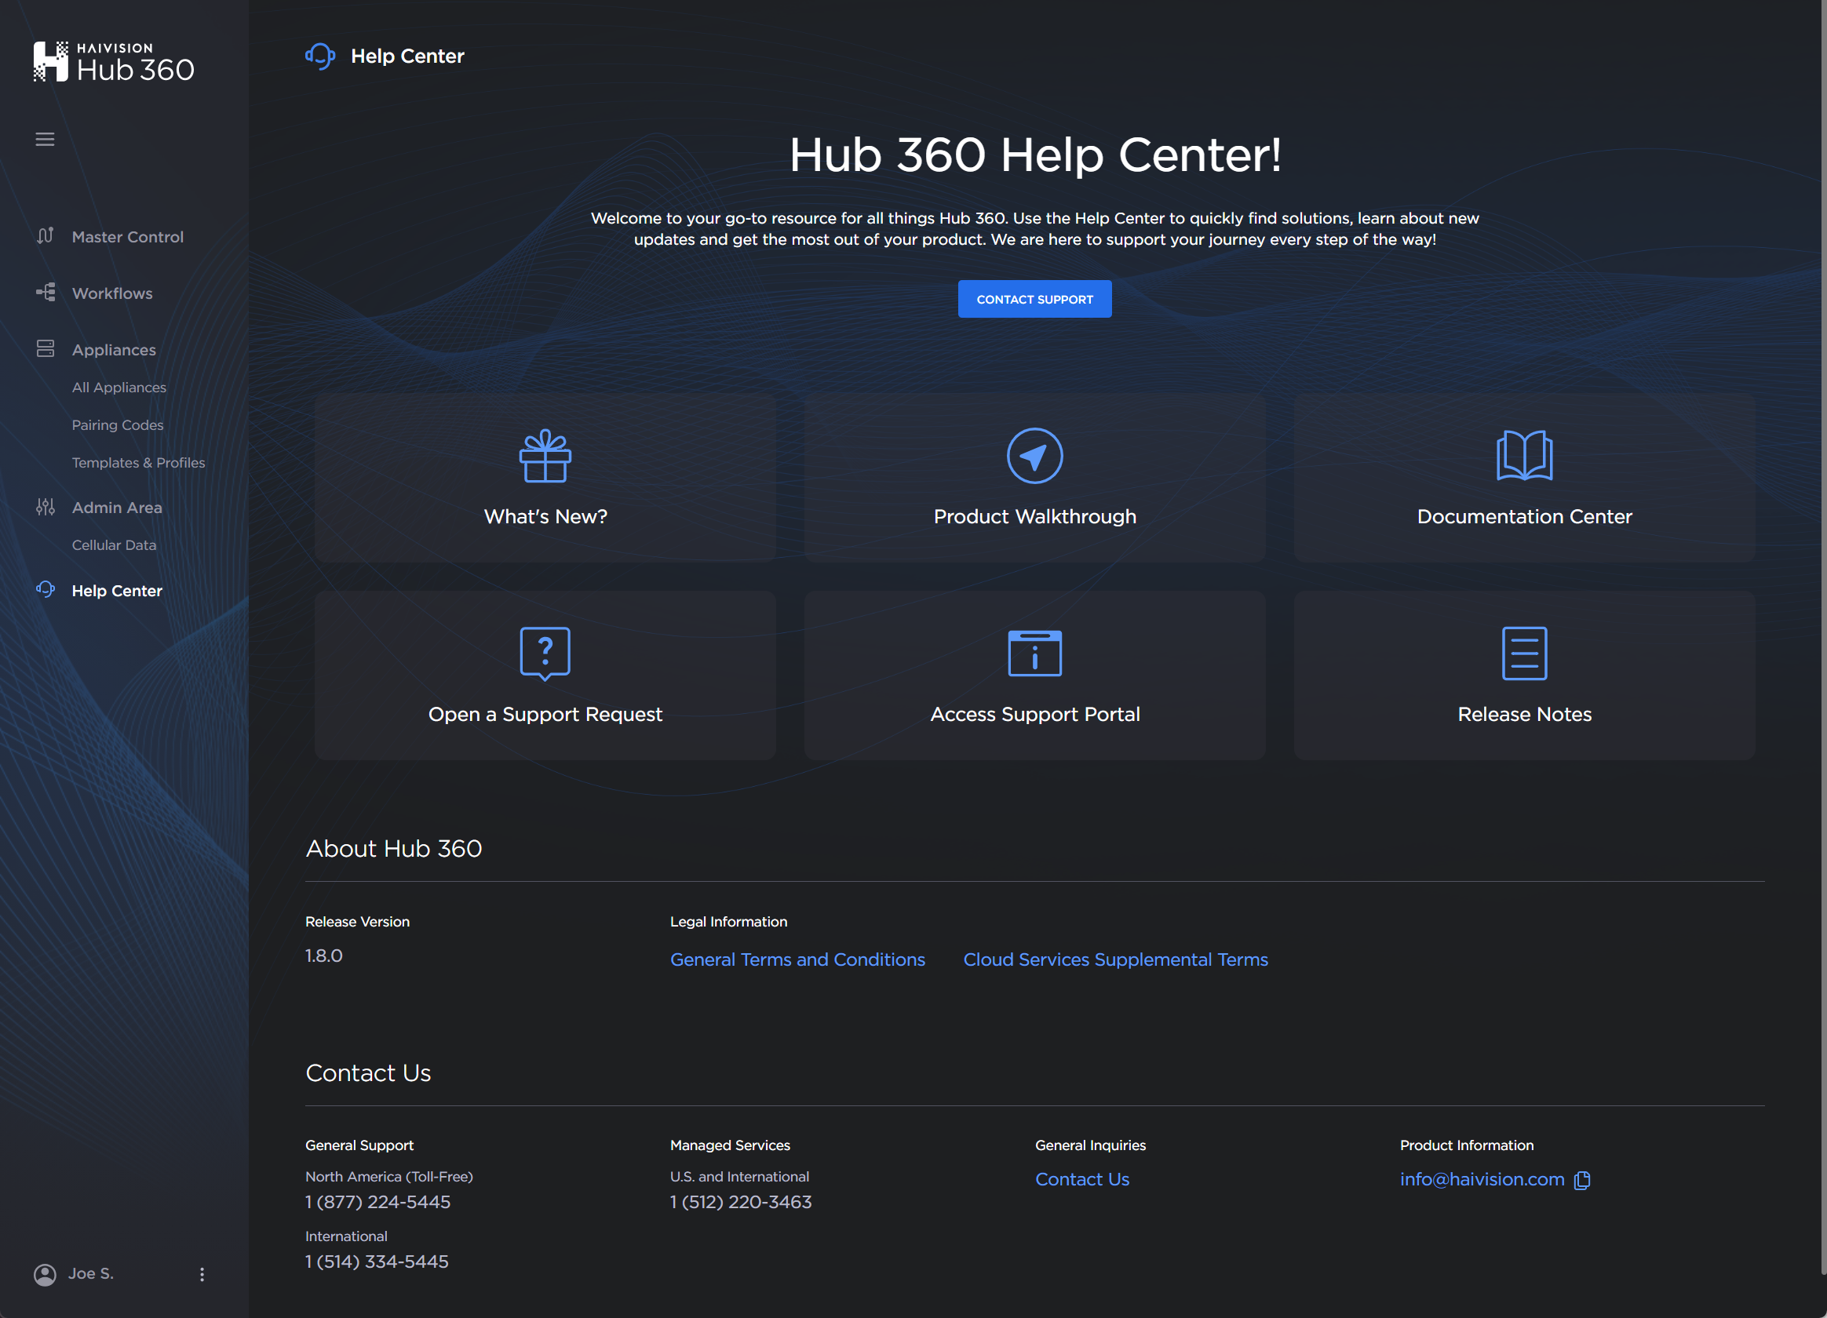Image resolution: width=1827 pixels, height=1318 pixels.
Task: Open Cloud Services Supplemental Terms
Action: click(1115, 959)
